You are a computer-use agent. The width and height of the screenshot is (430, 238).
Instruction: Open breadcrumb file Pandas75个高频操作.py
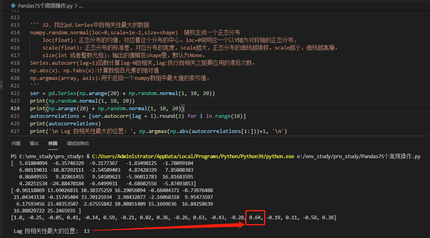(x=45, y=6)
